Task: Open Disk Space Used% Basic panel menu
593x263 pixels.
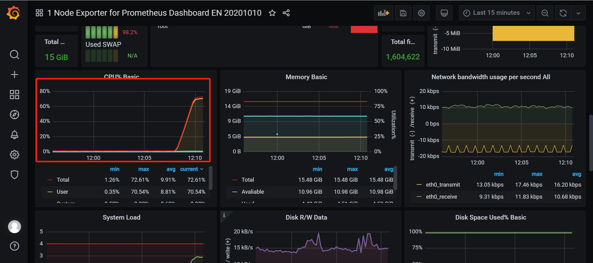Action: pos(491,217)
